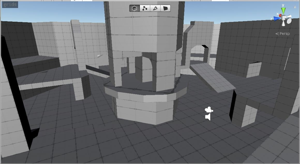Click the red X axis cone to reorient view
Image resolution: width=300 pixels, height=164 pixels.
(280, 15)
